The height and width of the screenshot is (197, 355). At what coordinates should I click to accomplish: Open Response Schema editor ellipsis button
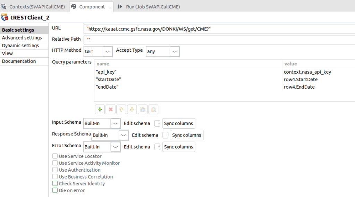tap(166, 135)
